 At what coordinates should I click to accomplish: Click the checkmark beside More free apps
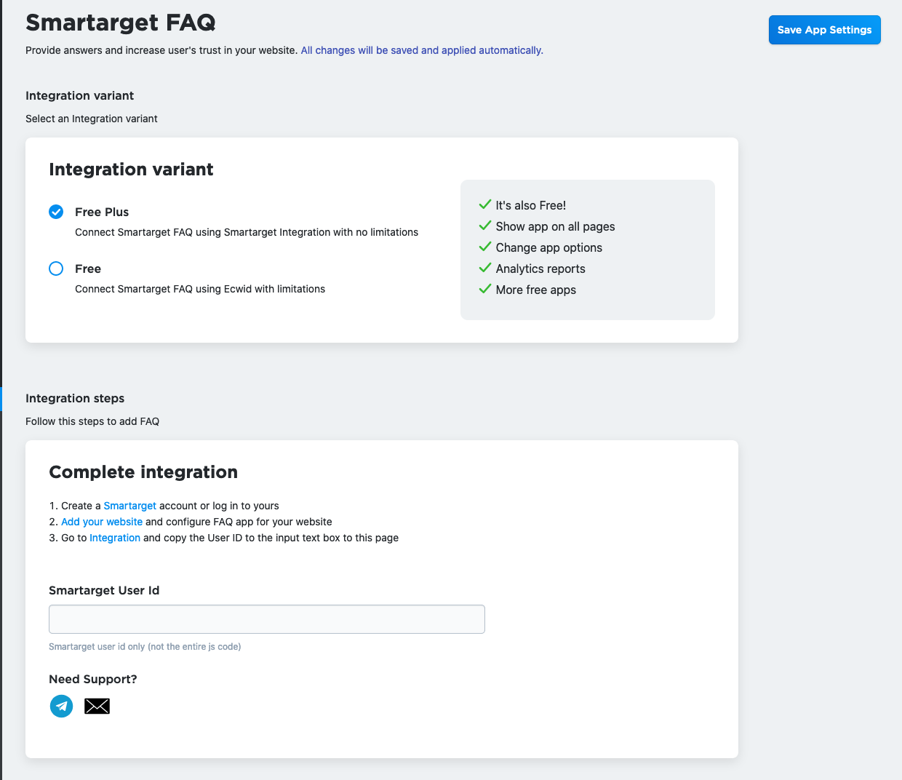pyautogui.click(x=485, y=289)
